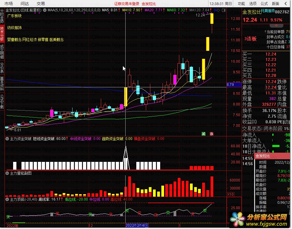The width and height of the screenshot is (292, 229).
Task: Switch to the 基本资料 sidebar tab
Action: pos(2,84)
